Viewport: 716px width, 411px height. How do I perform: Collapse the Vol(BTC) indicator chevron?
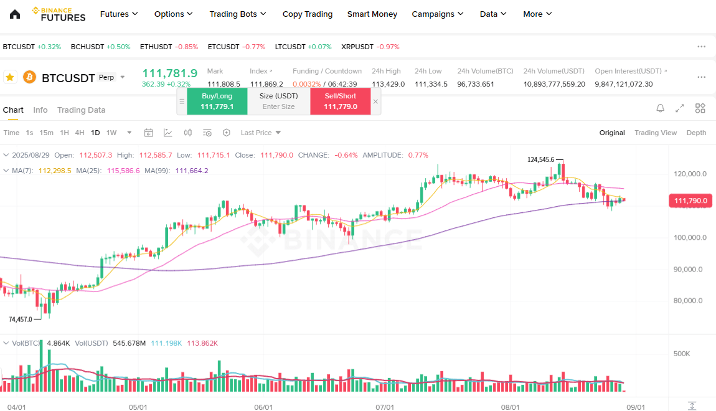pyautogui.click(x=6, y=343)
